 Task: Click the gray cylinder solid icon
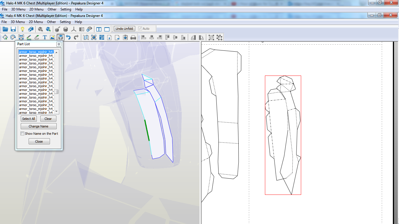66,29
